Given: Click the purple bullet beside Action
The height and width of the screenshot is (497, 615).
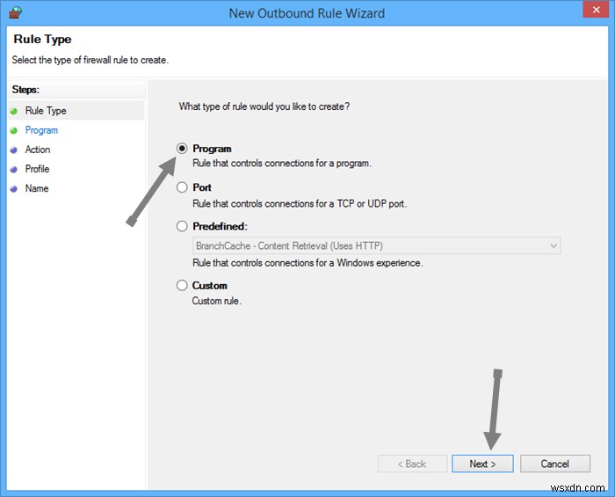Looking at the screenshot, I should point(14,150).
